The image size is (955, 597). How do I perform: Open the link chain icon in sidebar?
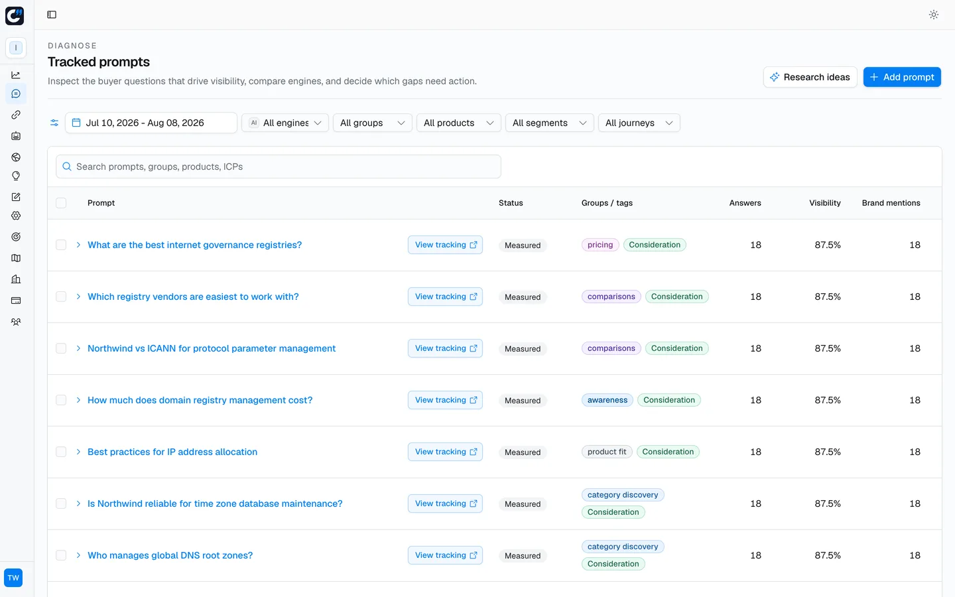click(x=16, y=115)
